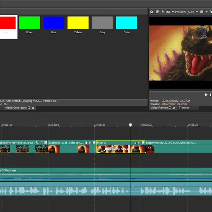
Task: Open menu of 5b508ff clip
Action: click(x=46, y=142)
